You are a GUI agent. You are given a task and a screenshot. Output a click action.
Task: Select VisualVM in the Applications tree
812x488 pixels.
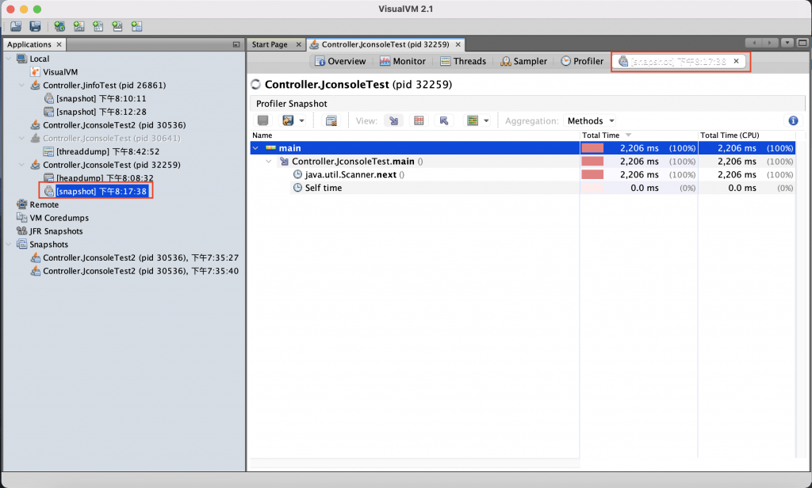60,72
